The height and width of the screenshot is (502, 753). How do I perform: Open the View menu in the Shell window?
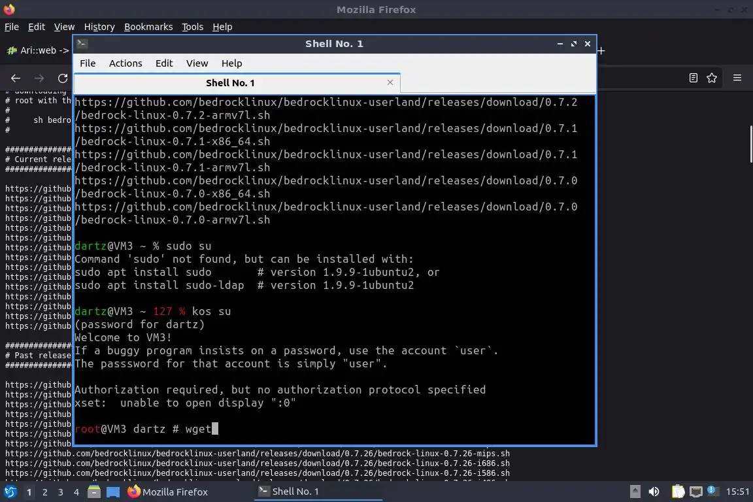197,63
